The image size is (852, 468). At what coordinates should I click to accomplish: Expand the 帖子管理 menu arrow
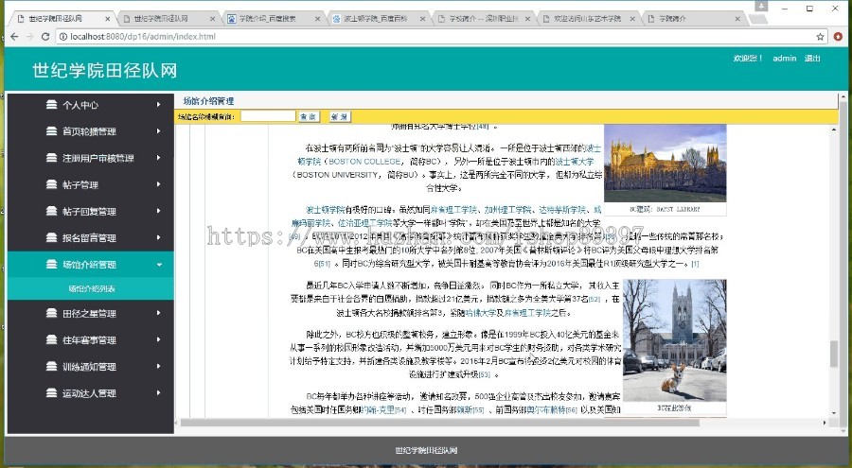(x=159, y=184)
